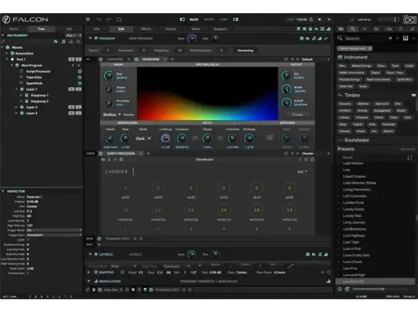Open the Part 1 dropdown
This screenshot has height=313, width=418.
point(74,35)
